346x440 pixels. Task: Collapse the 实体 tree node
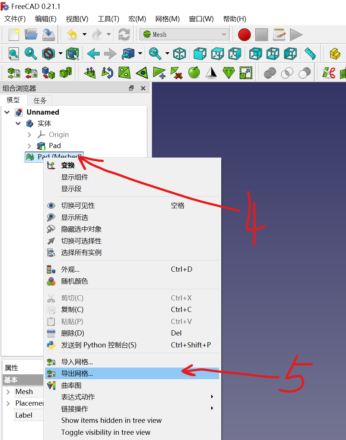(x=18, y=123)
